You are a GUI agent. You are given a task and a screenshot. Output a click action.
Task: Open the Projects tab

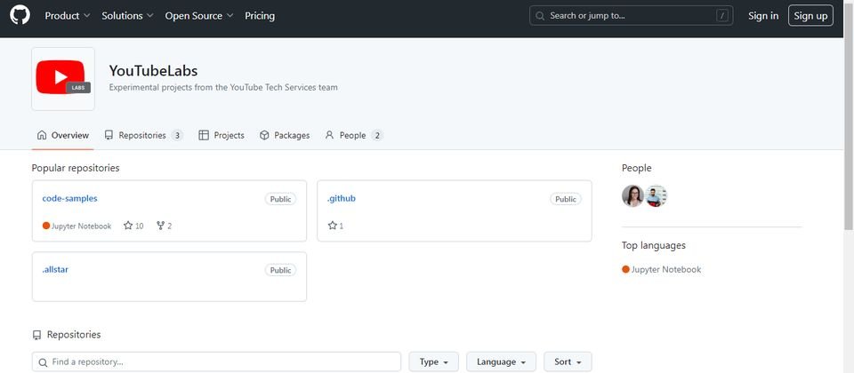pos(222,135)
